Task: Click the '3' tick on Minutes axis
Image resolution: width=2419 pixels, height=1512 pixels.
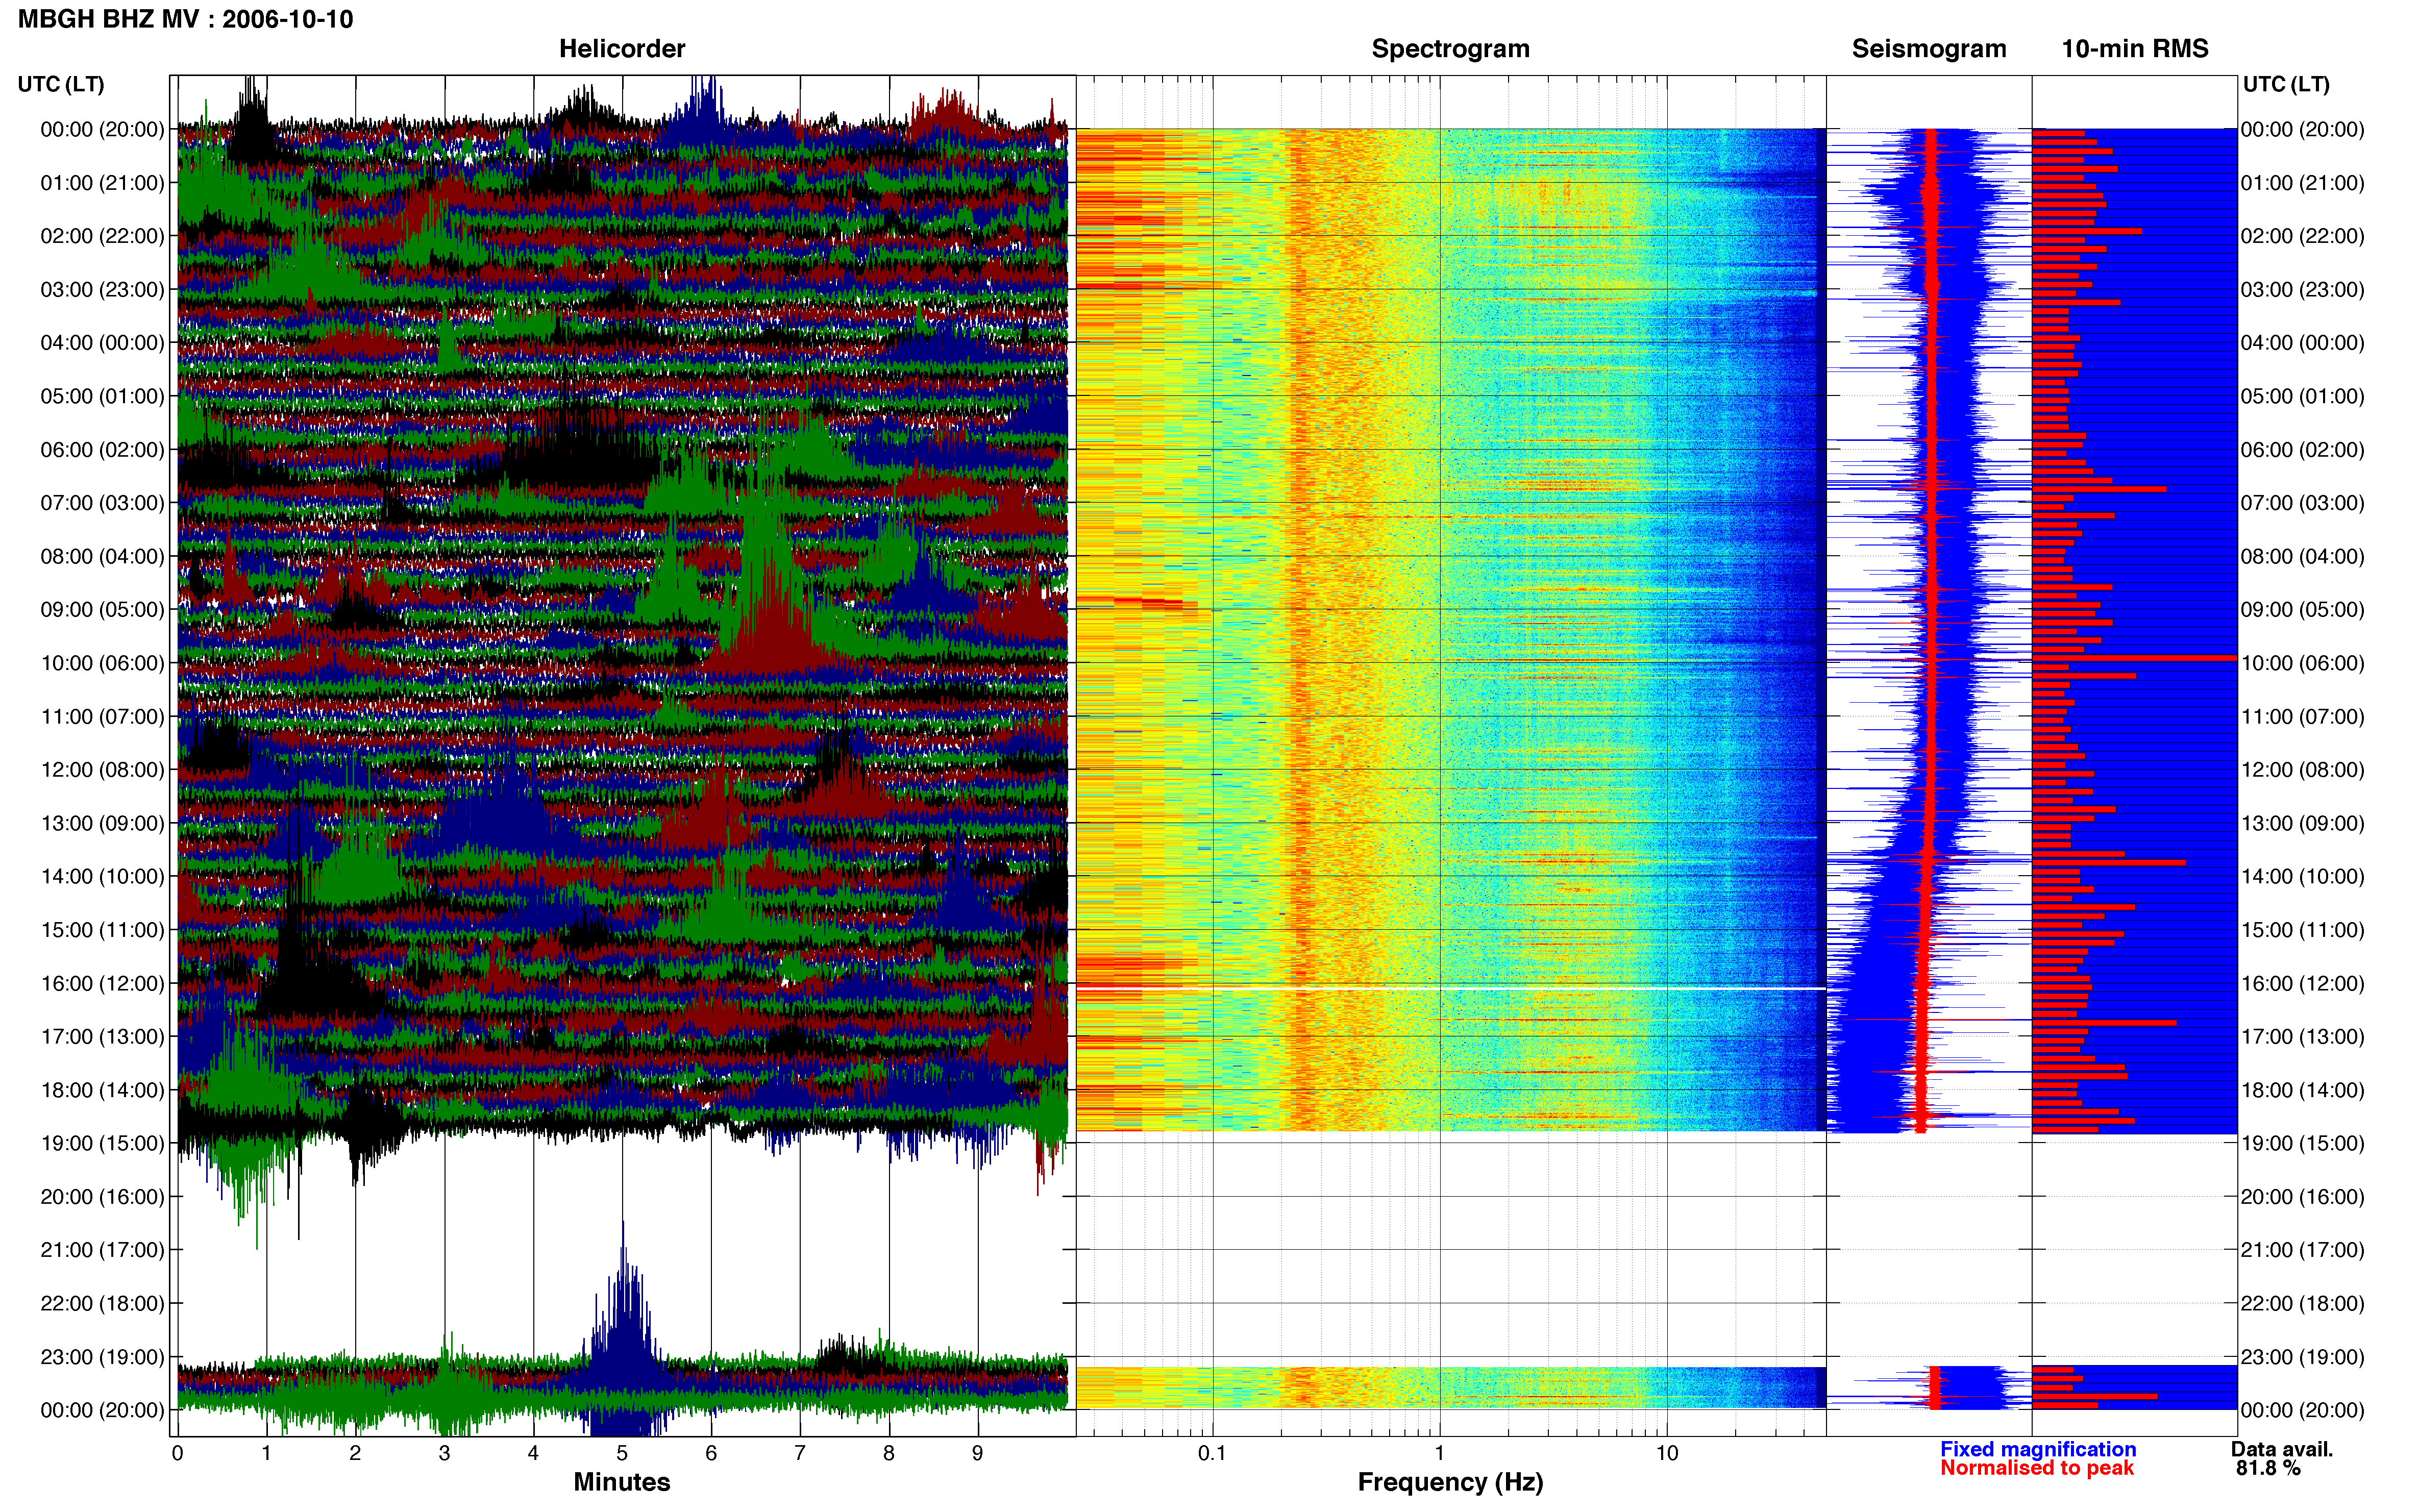Action: coord(444,1453)
